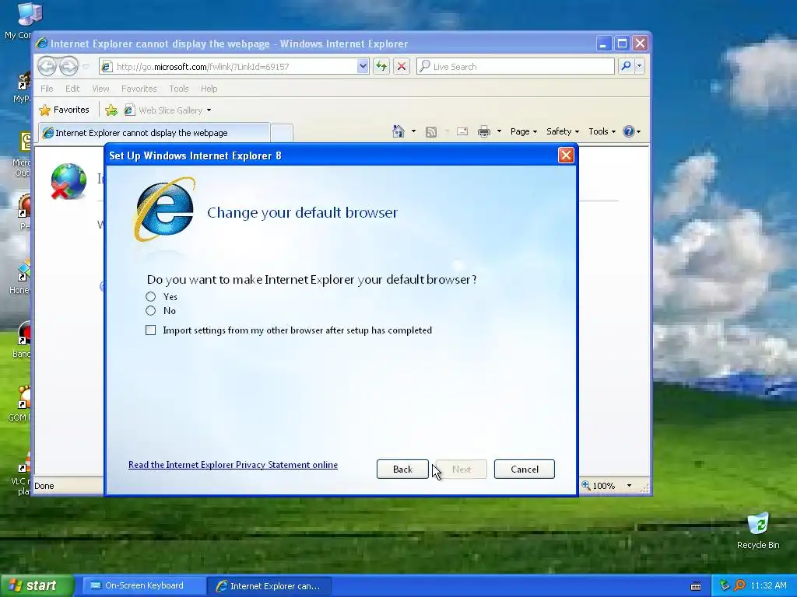The image size is (797, 597).
Task: Click the red Stop loading icon
Action: pyautogui.click(x=402, y=67)
